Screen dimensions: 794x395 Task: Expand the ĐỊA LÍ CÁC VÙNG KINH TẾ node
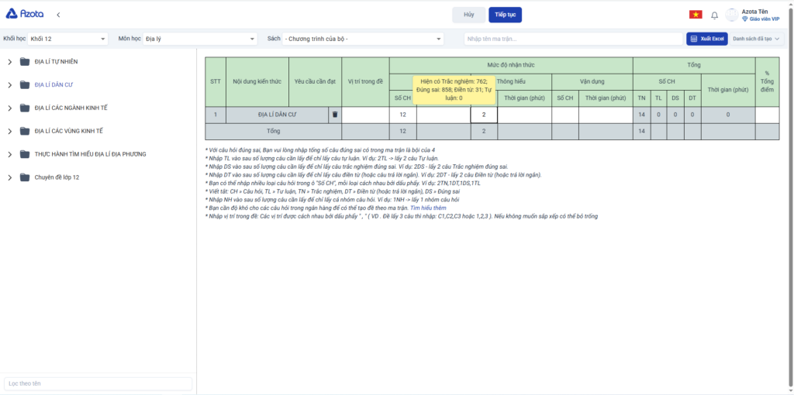9,132
